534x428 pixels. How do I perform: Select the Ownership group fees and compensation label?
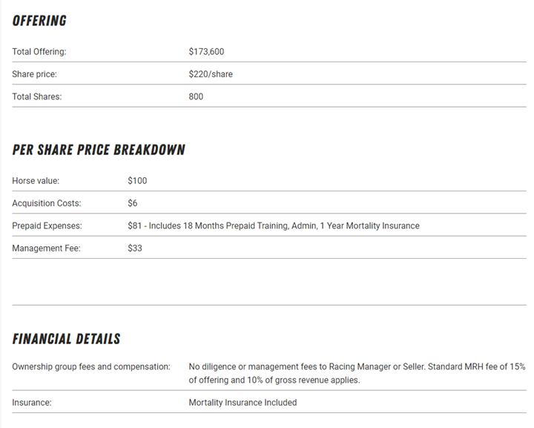point(91,366)
